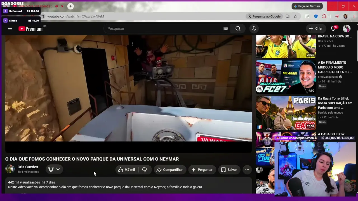
Task: Dislike the video with thumbs down
Action: [x=145, y=170]
